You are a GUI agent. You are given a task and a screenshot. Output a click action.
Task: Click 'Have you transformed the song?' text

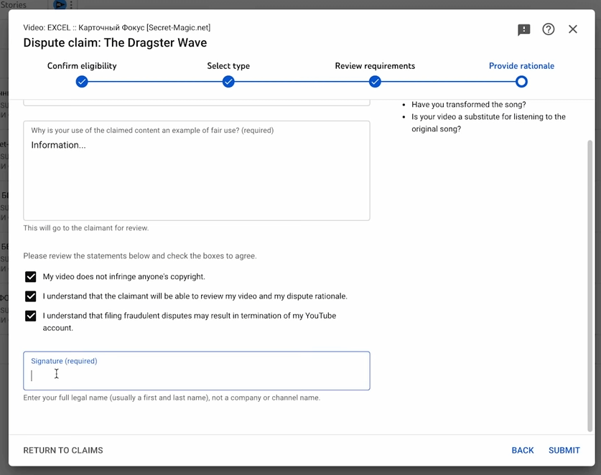pyautogui.click(x=469, y=105)
